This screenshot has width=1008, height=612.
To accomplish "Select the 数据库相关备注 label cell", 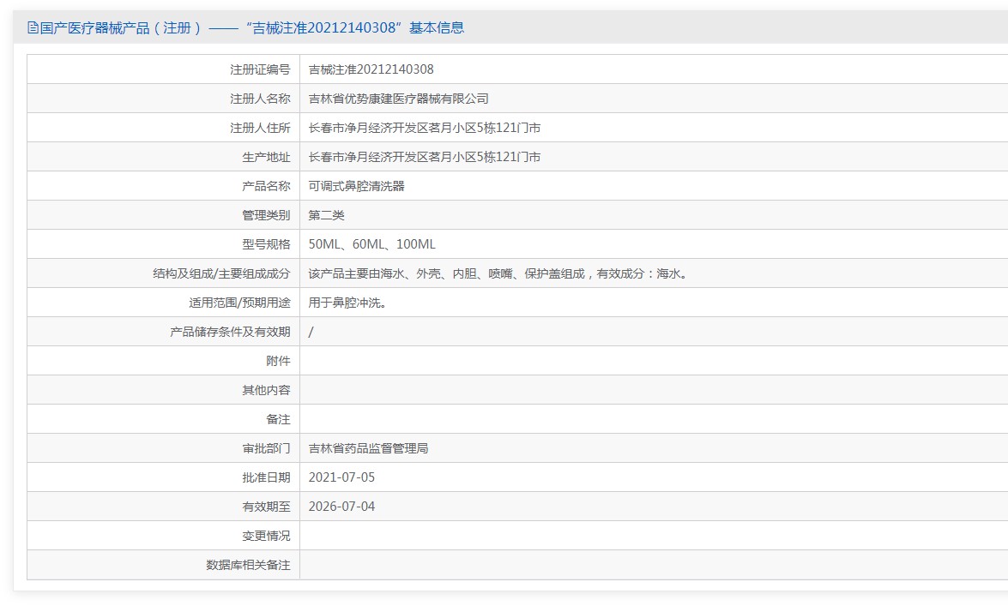I will [163, 565].
